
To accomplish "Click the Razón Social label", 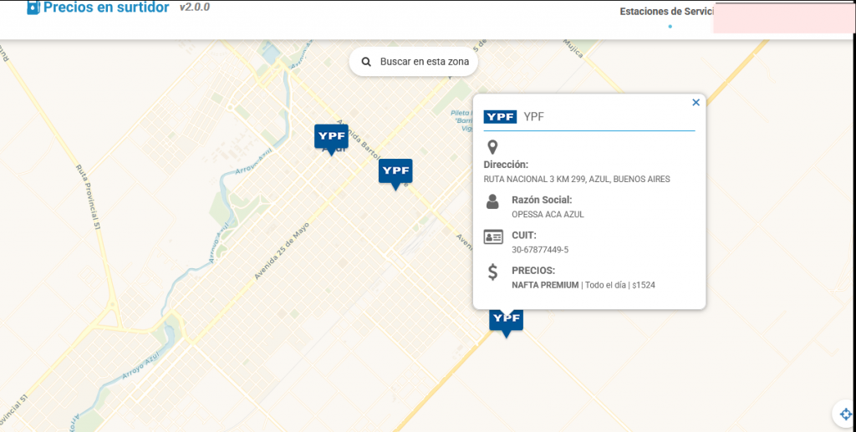I will click(x=542, y=201).
